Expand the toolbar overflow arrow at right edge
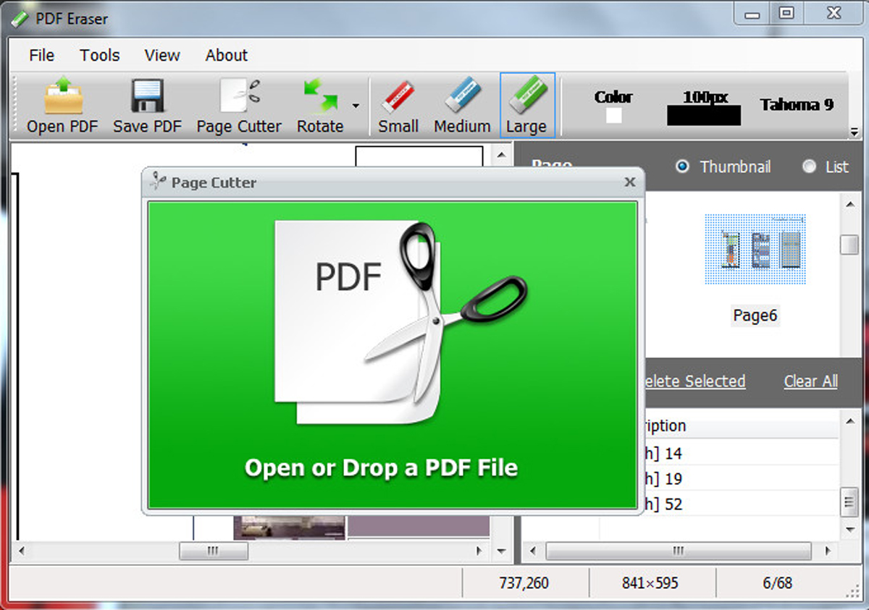Image resolution: width=869 pixels, height=610 pixels. [855, 132]
